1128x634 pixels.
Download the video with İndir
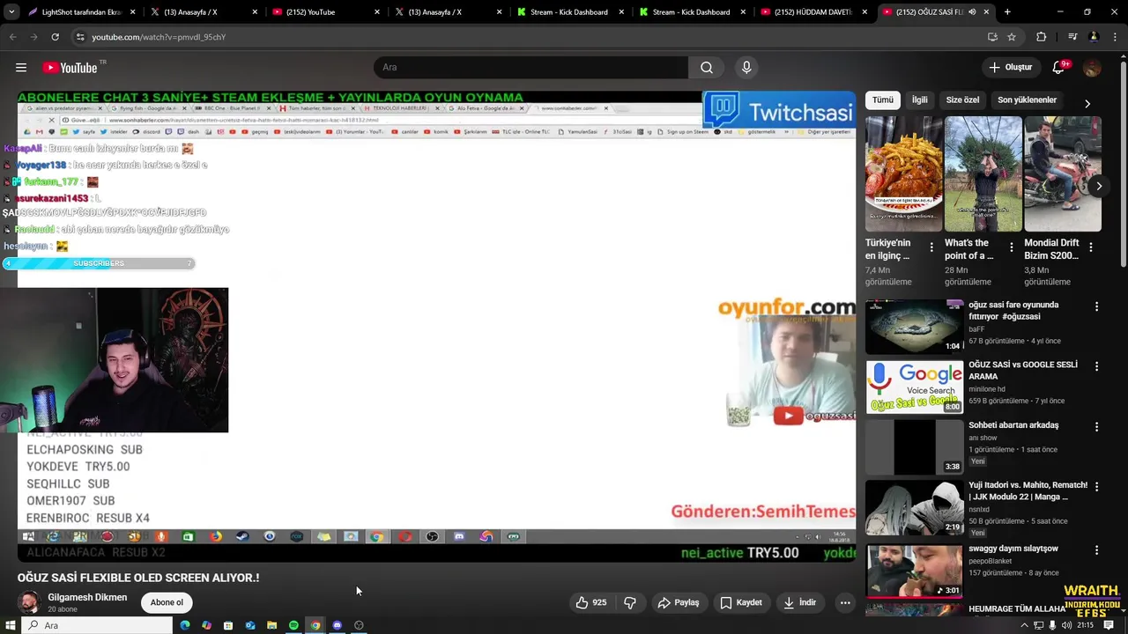800,602
